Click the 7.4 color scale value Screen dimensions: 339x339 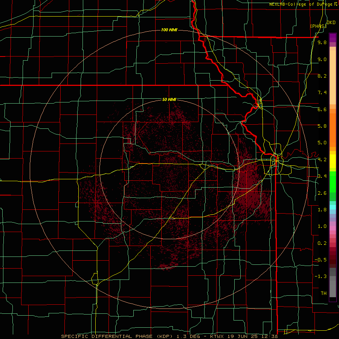(x=322, y=93)
